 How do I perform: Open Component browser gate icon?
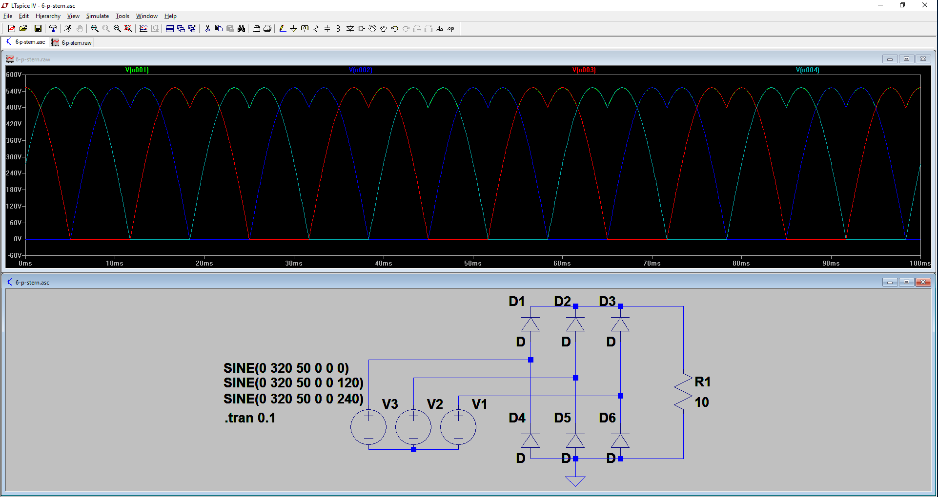point(361,29)
